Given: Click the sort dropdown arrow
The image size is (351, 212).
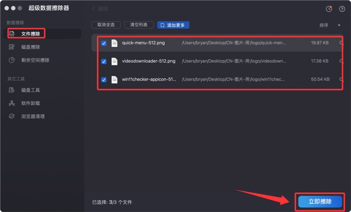Looking at the screenshot, I should click(339, 25).
